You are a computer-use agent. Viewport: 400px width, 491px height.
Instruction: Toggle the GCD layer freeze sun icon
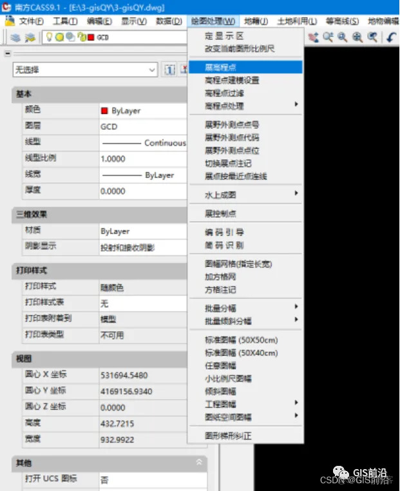59,37
